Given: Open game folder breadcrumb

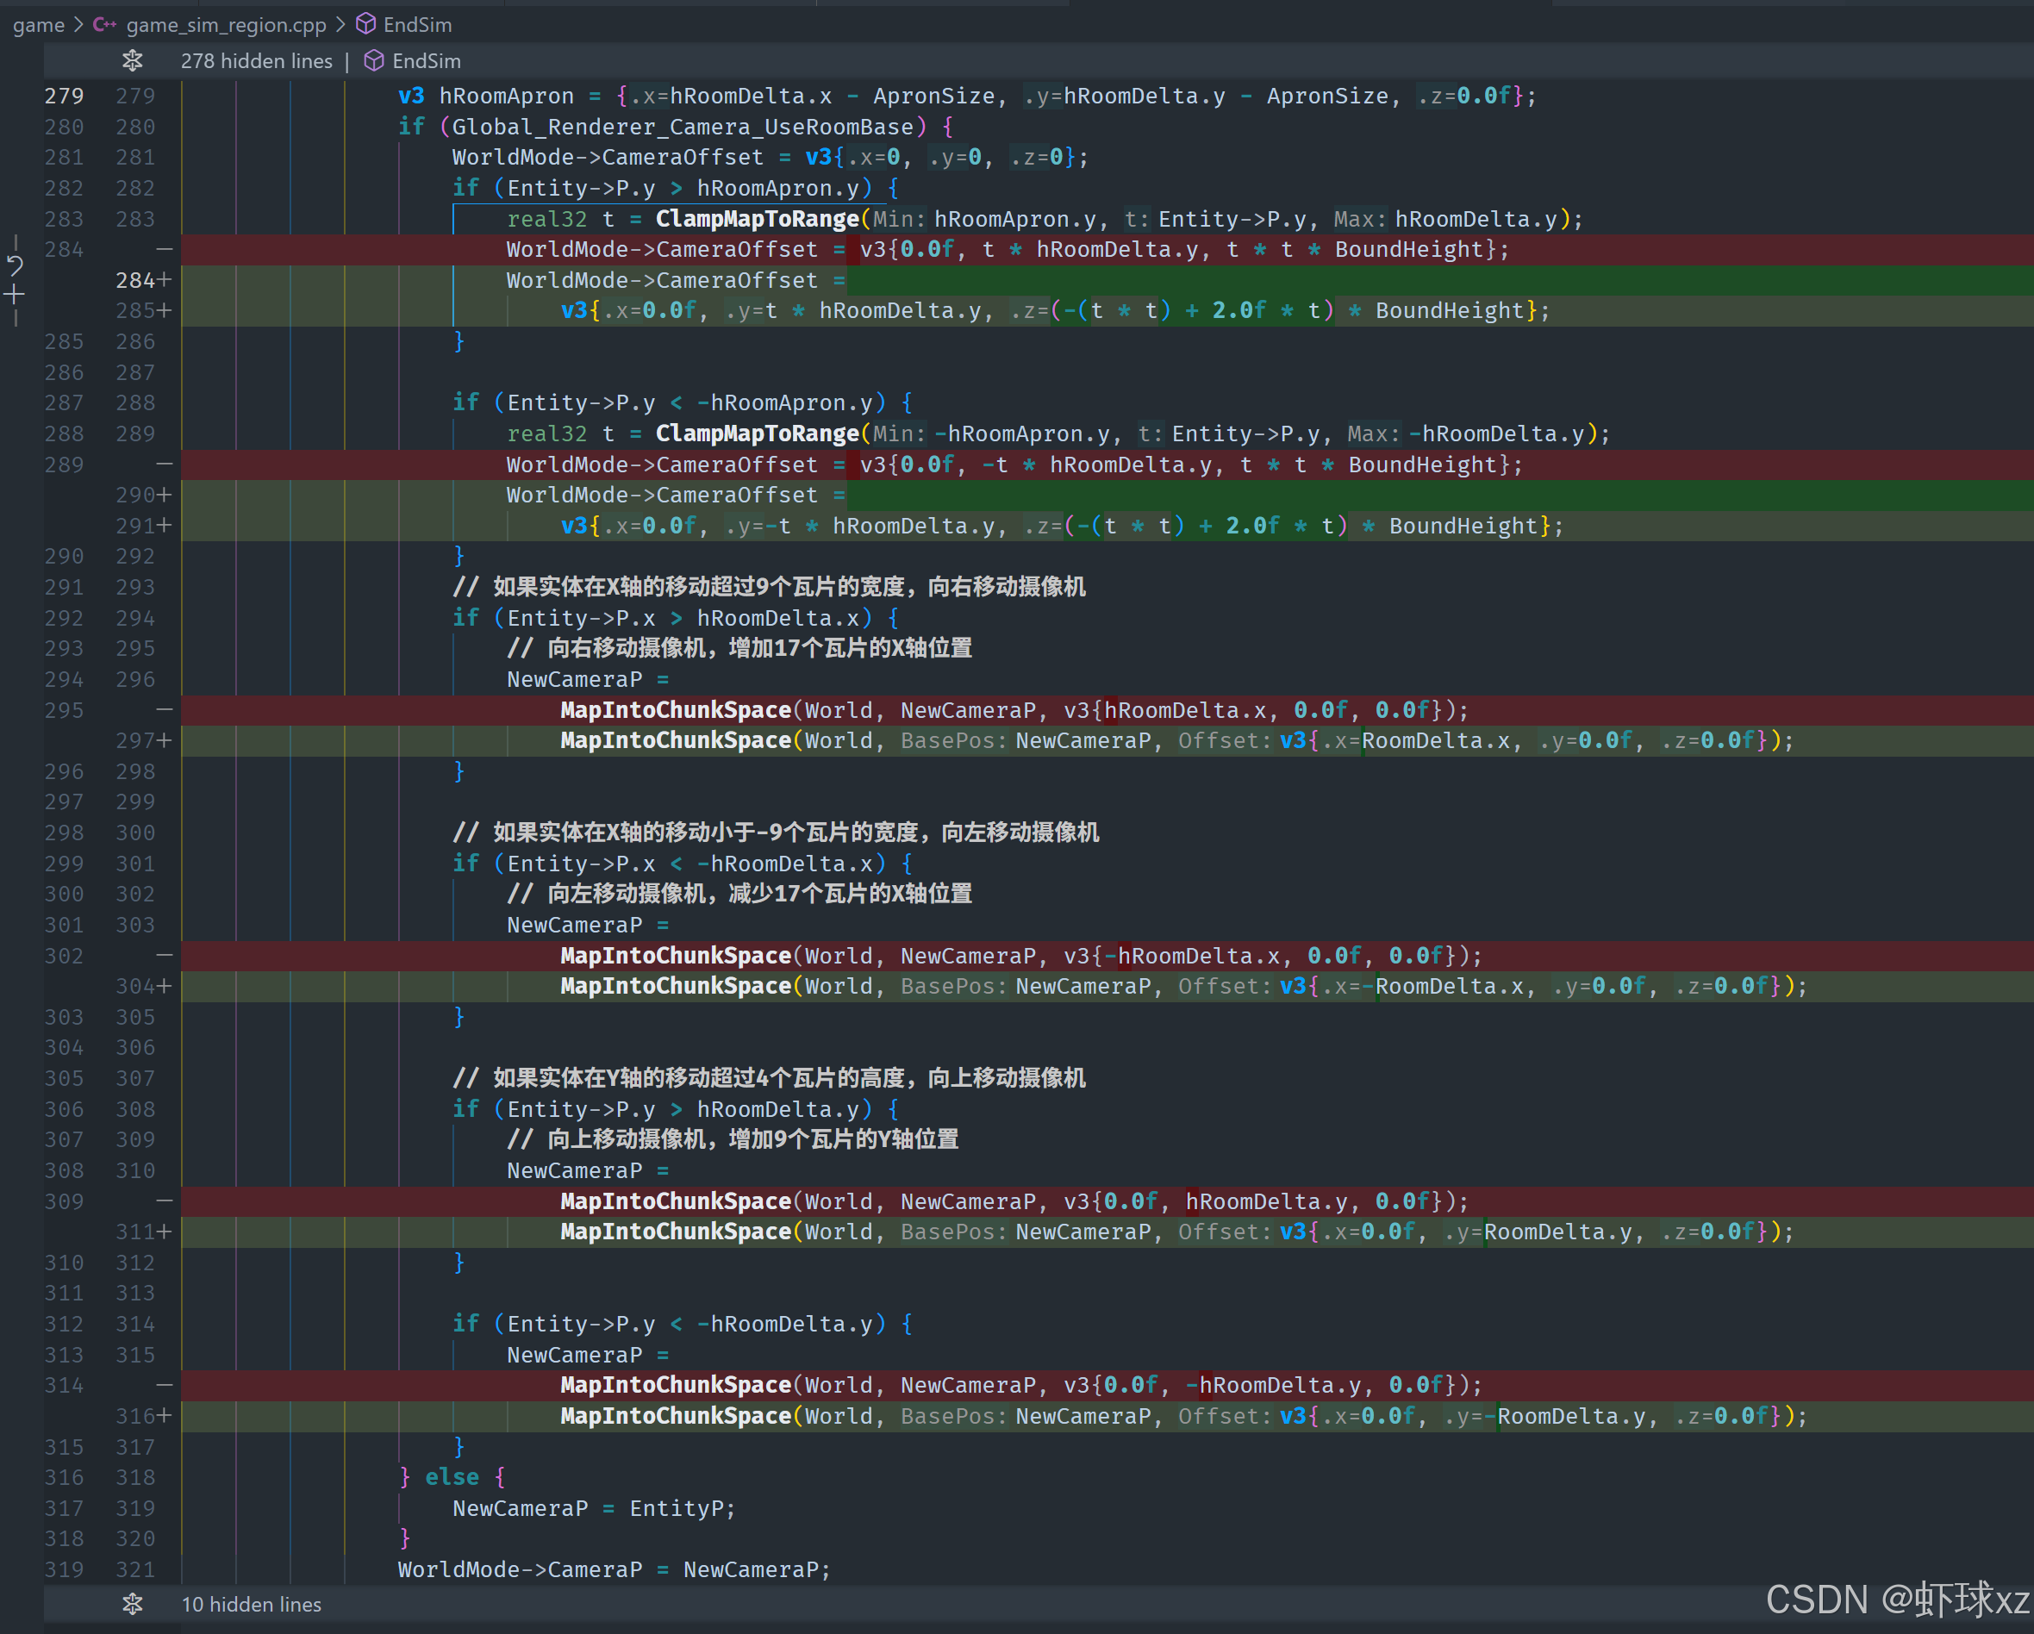Looking at the screenshot, I should (39, 24).
